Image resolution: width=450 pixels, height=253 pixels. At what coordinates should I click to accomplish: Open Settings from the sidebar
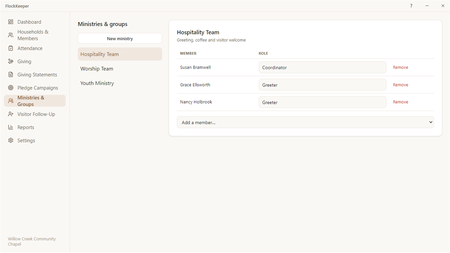35,140
